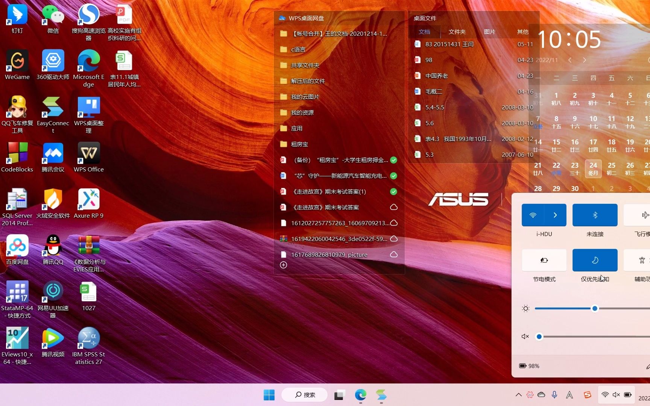
Task: Toggle 节电模式 battery saver
Action: 544,260
